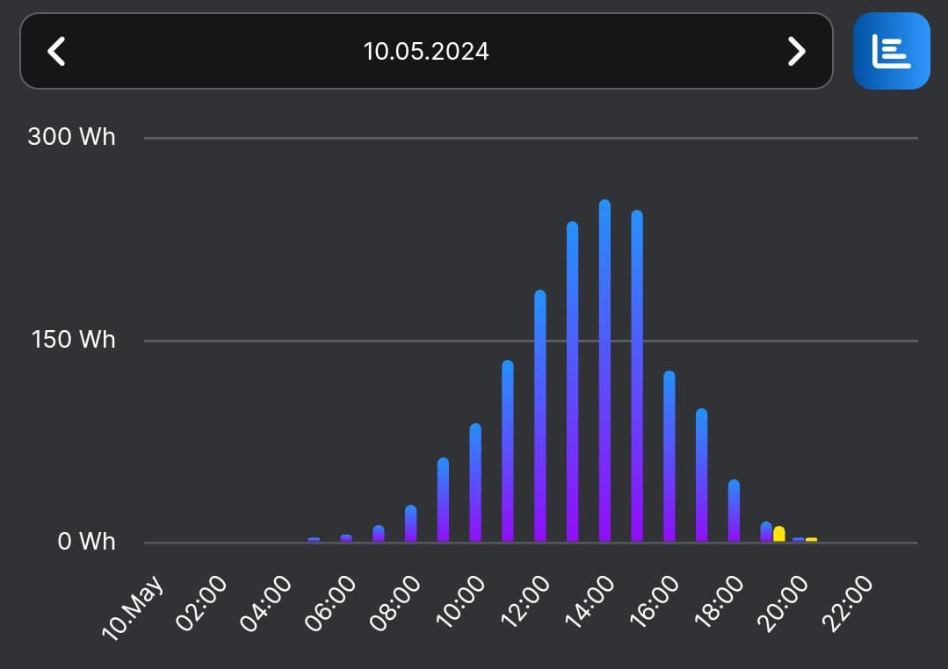Select the small 07:00 energy bar
This screenshot has height=669, width=948.
coord(379,534)
